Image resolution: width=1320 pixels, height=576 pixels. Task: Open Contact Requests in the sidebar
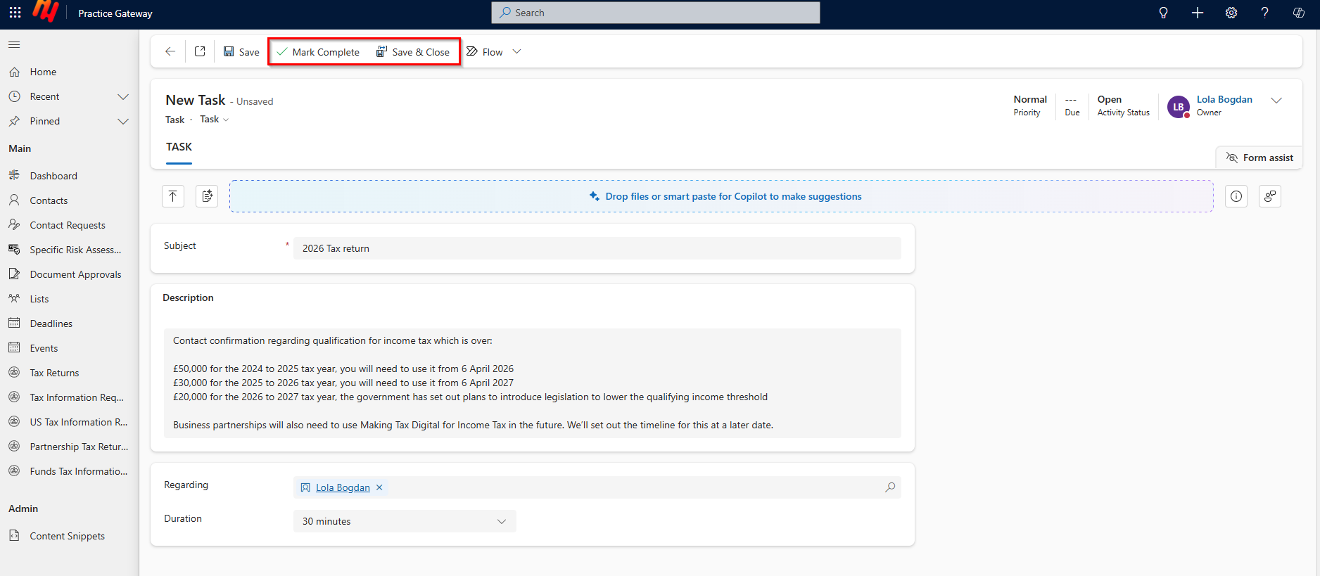pyautogui.click(x=69, y=225)
